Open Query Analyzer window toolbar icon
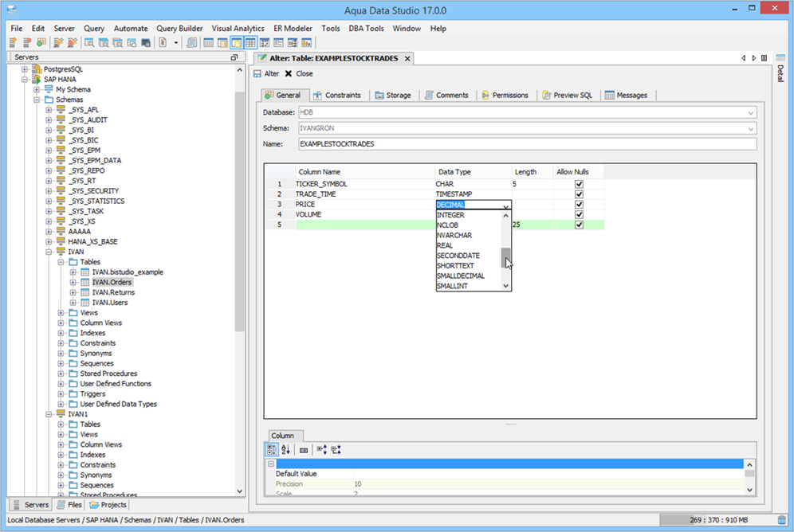 click(x=89, y=43)
